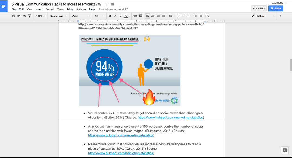The width and height of the screenshot is (292, 158).
Task: Redo the last action
Action: pyautogui.click(x=24, y=16)
